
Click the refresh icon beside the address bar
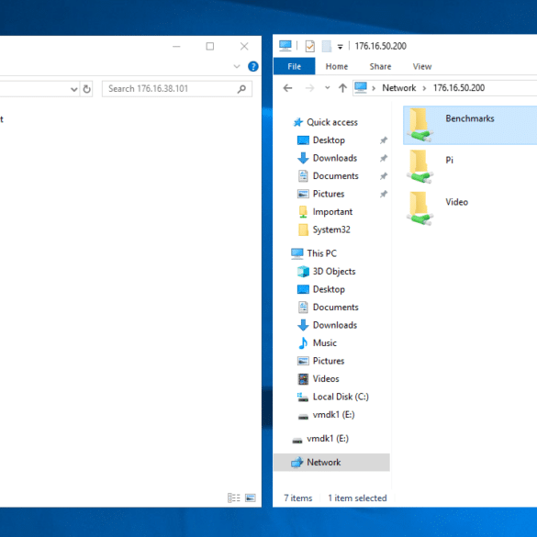point(86,89)
